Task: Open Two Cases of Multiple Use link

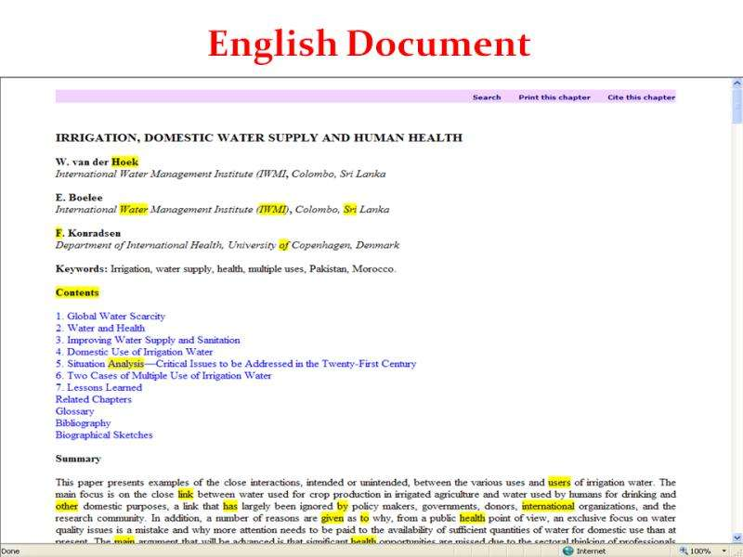Action: [163, 376]
